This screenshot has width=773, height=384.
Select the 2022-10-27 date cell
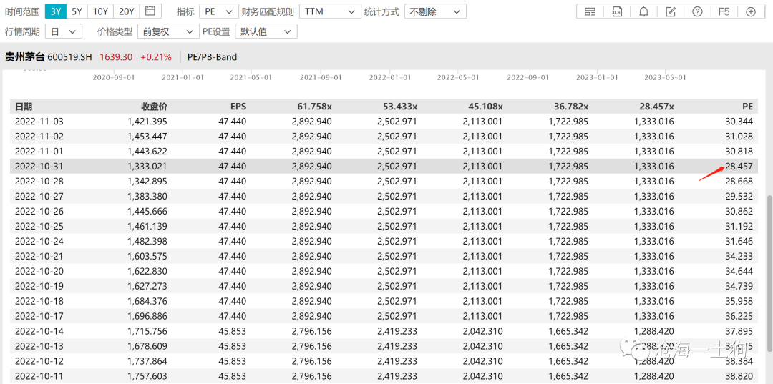(39, 197)
